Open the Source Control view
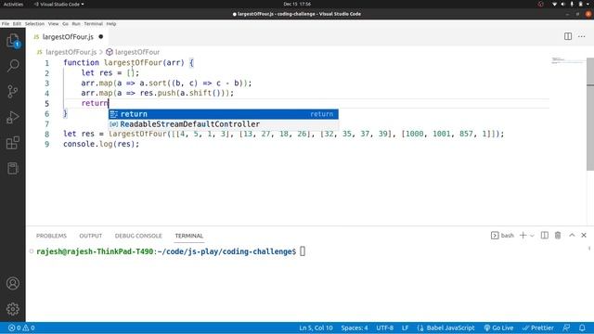This screenshot has height=334, width=594. coord(13,92)
